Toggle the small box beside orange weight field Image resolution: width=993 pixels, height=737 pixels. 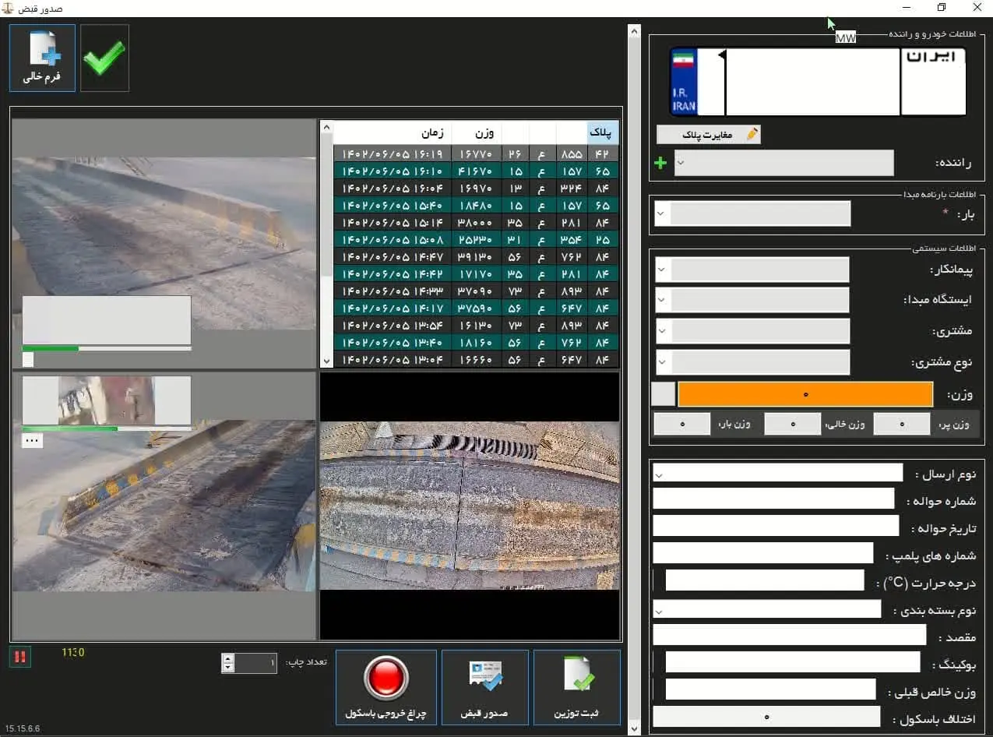(663, 394)
